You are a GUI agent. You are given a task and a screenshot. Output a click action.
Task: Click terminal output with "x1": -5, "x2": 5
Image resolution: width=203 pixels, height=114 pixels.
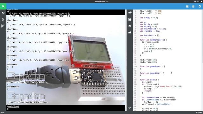point(39,60)
